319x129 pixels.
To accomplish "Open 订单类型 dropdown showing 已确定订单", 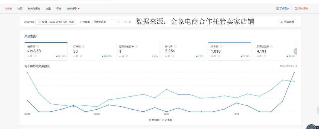I will click(x=106, y=22).
